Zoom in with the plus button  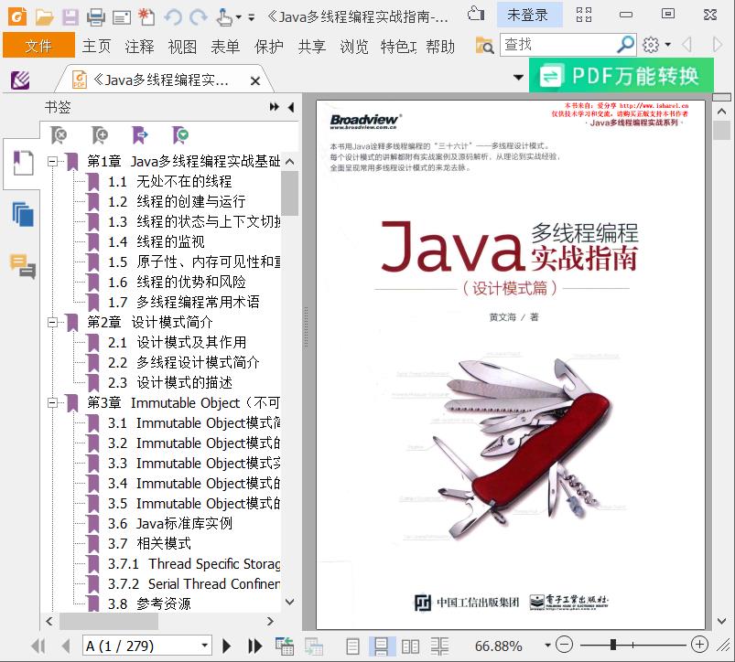click(x=699, y=646)
